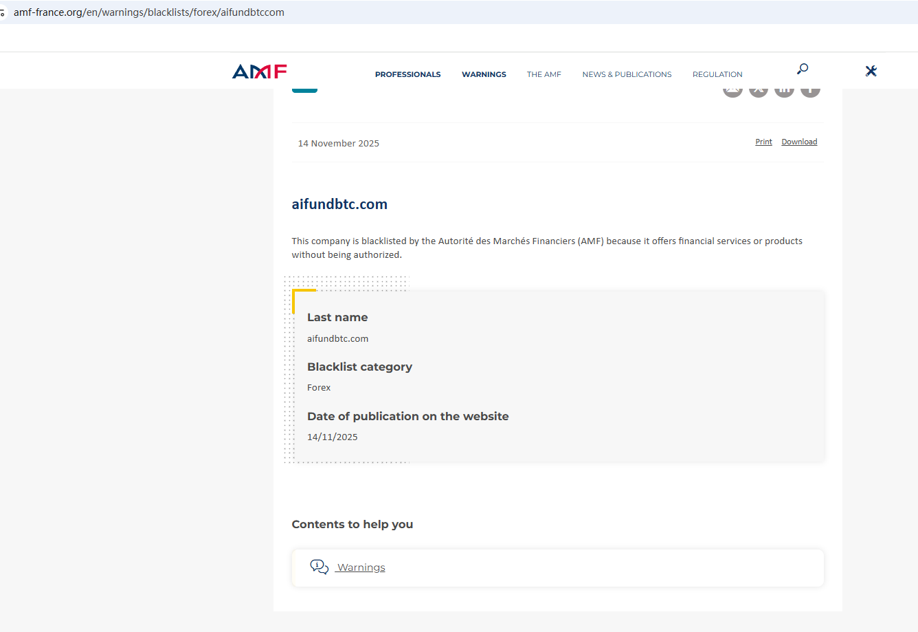Click the browser address bar URL
The image size is (918, 632).
coord(149,12)
